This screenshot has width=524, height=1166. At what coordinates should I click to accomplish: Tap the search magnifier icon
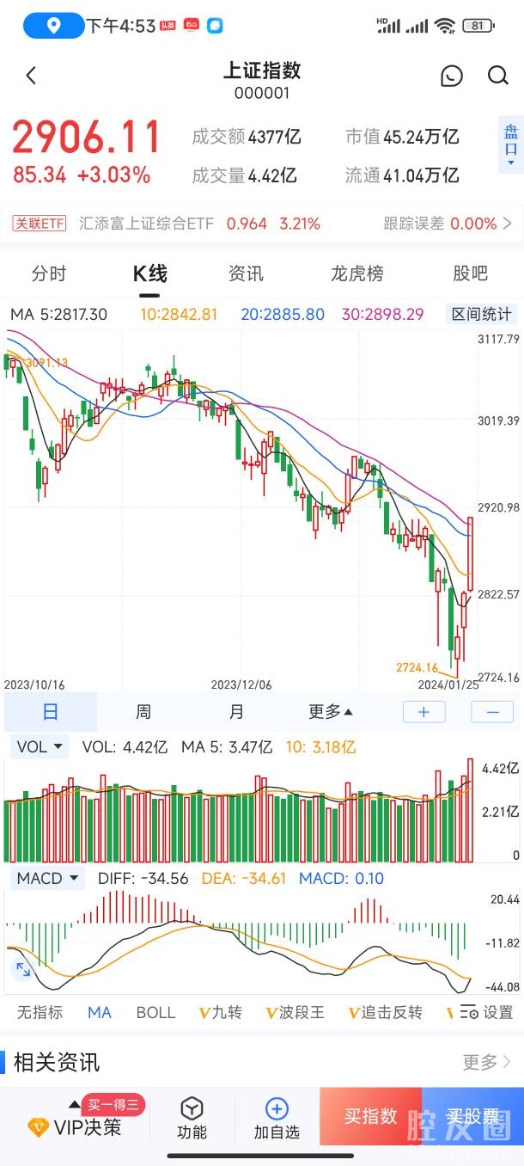coord(498,76)
